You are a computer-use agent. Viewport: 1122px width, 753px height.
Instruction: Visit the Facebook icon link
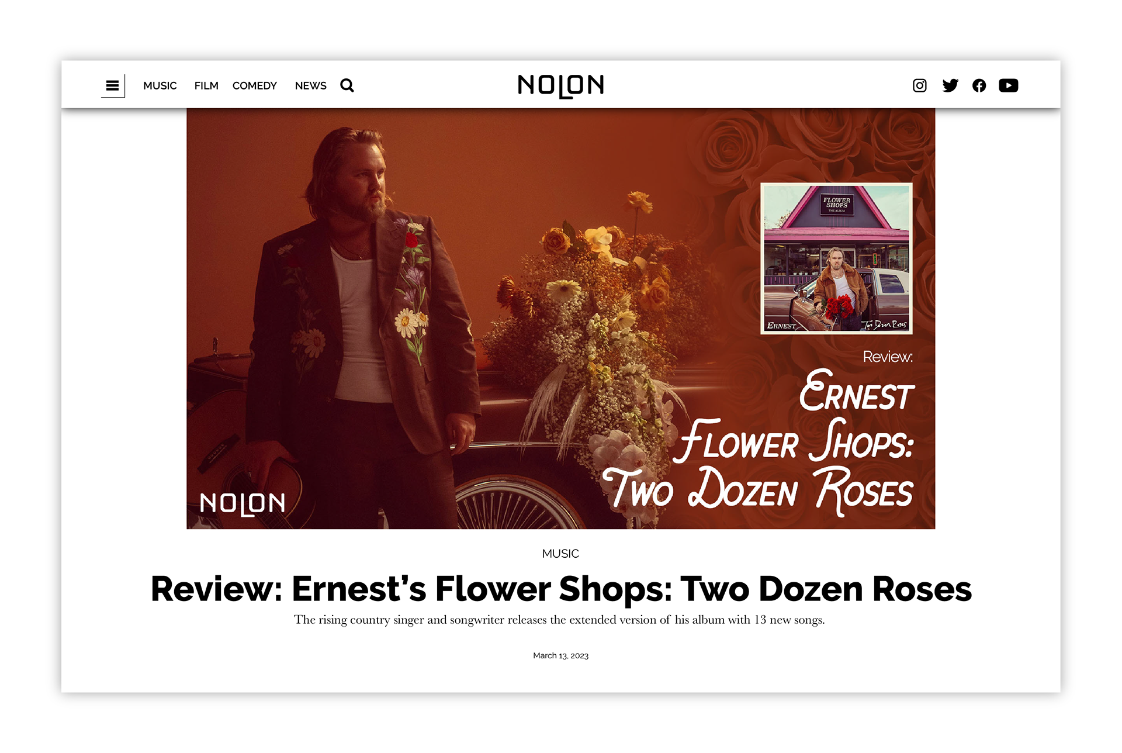[x=979, y=86]
